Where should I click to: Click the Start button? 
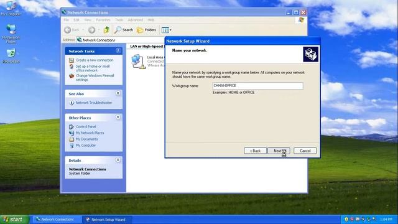click(14, 220)
